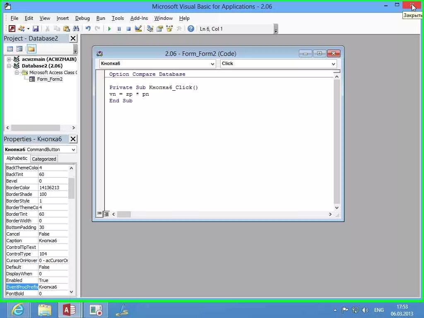The height and width of the screenshot is (318, 424).
Task: Expand the acwzmain (ACWZMAIN) project node
Action: coord(9,59)
